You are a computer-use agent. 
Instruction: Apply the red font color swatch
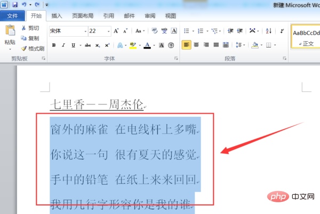click(146, 45)
